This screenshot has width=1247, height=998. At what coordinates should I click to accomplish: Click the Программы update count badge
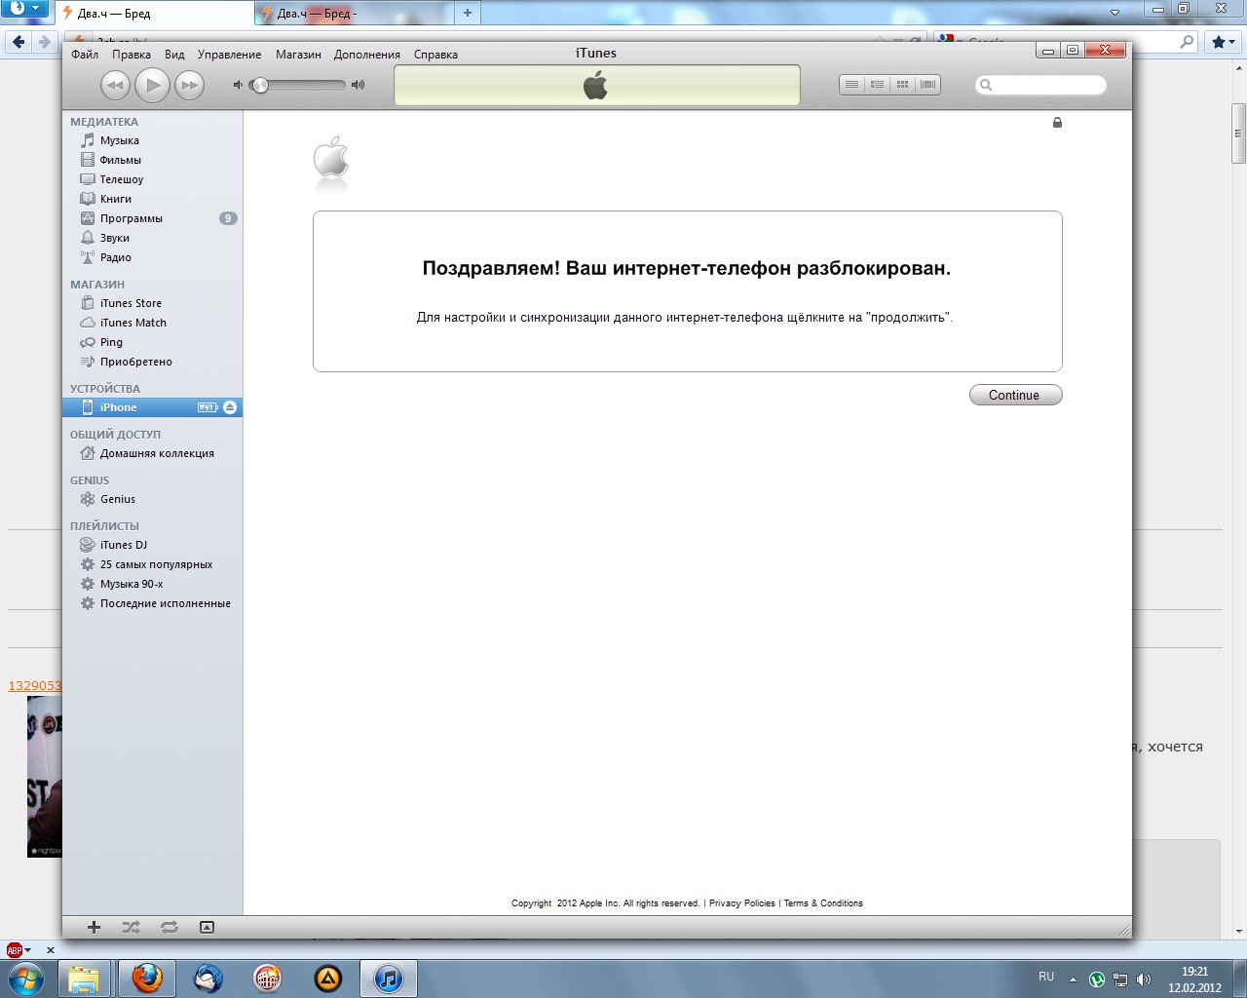click(228, 218)
